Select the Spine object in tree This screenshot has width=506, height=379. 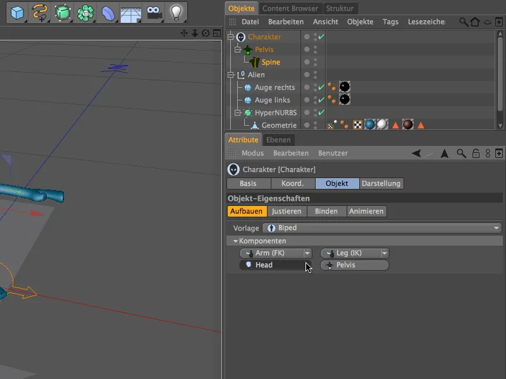pos(271,62)
